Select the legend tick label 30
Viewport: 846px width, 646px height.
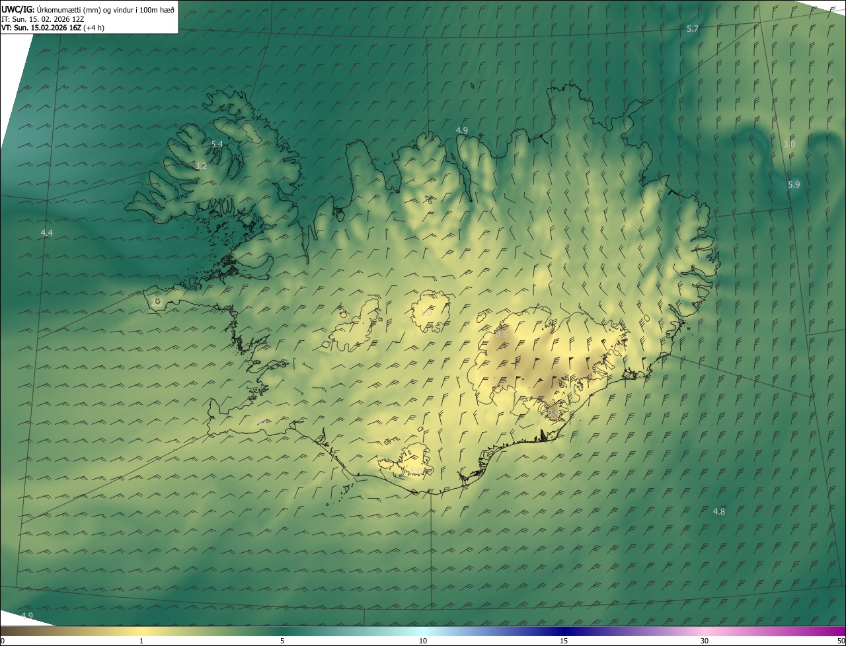(705, 641)
